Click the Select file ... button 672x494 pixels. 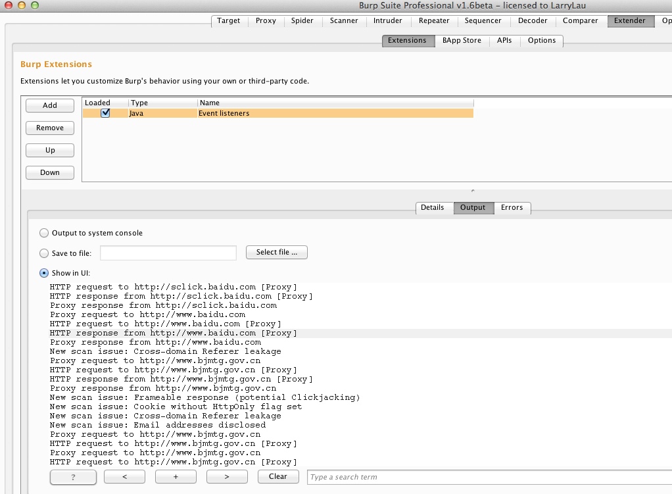(276, 252)
